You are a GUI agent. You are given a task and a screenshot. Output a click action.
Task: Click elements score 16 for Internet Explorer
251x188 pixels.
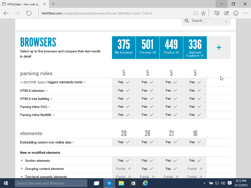tap(195, 133)
